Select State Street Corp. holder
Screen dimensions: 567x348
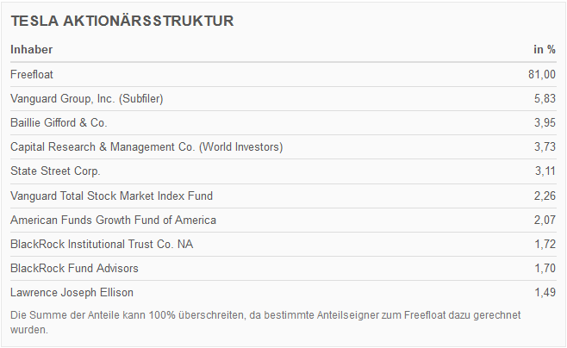click(x=55, y=171)
